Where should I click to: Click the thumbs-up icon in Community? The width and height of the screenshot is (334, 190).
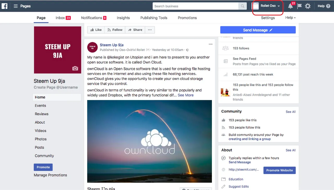click(x=223, y=120)
